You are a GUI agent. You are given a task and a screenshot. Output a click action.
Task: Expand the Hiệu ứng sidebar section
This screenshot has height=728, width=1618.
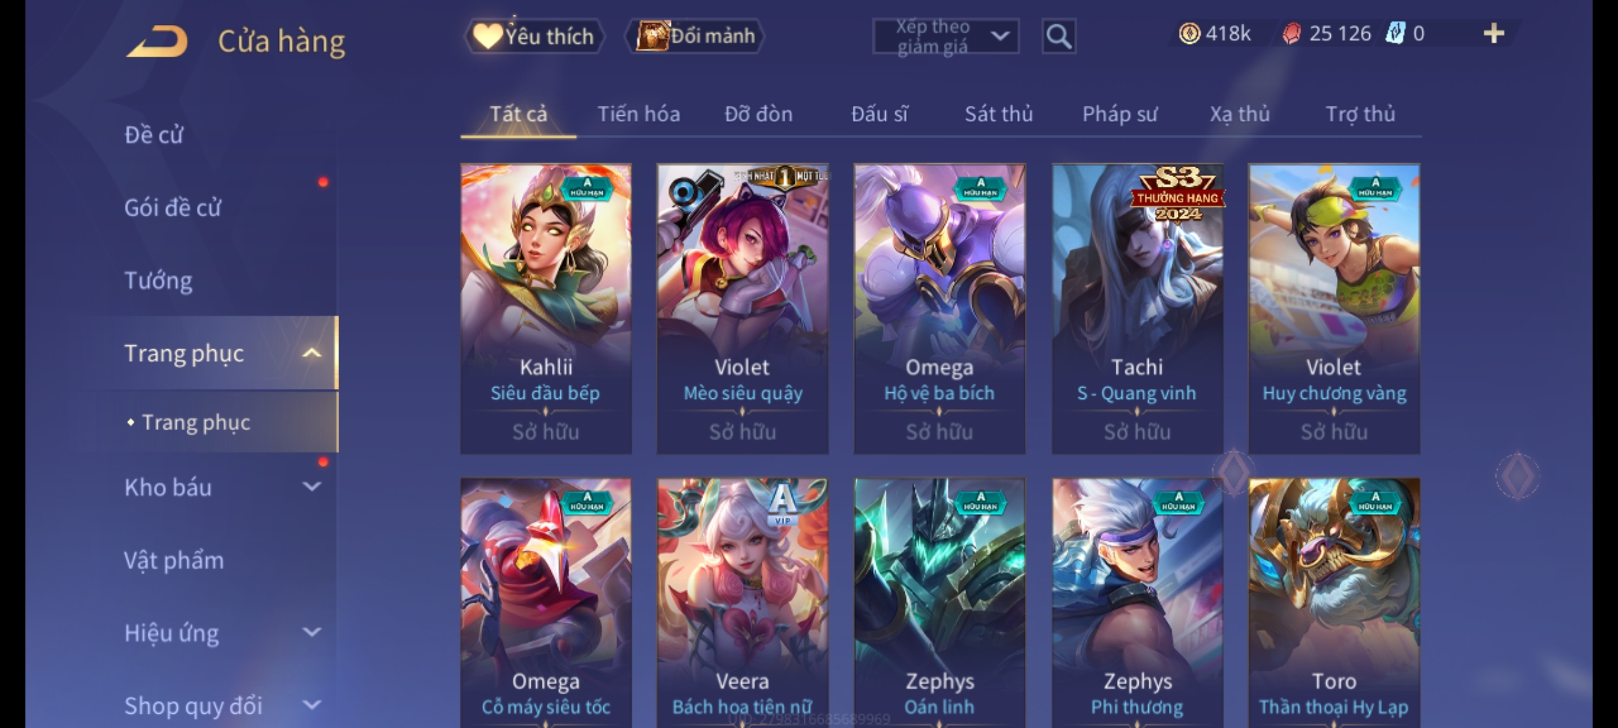click(311, 632)
